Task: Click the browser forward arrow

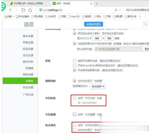Action: click(17, 10)
